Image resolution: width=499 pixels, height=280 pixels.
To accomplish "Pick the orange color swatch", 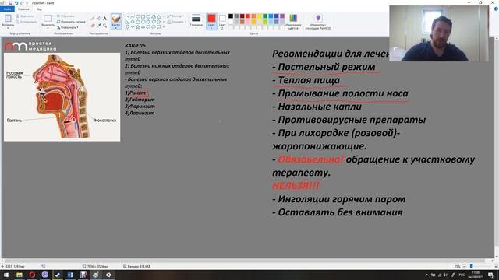I will (253, 16).
